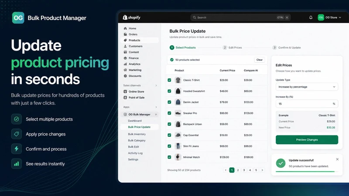Click the Home sidebar icon
The width and height of the screenshot is (349, 196).
click(125, 28)
